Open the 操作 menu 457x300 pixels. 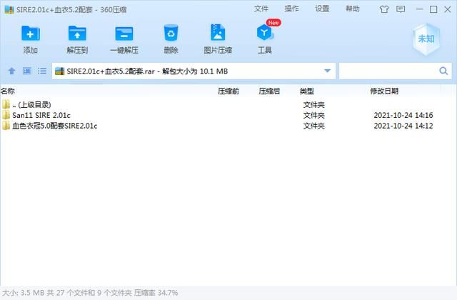point(291,9)
